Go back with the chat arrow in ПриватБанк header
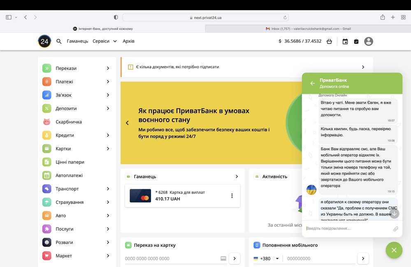This screenshot has height=267, width=411. tap(312, 83)
